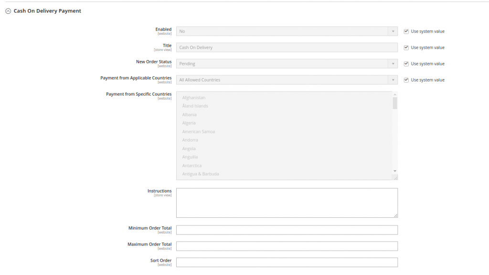The width and height of the screenshot is (489, 275).
Task: Collapse the Cash On Delivery Payment section
Action: coord(8,11)
